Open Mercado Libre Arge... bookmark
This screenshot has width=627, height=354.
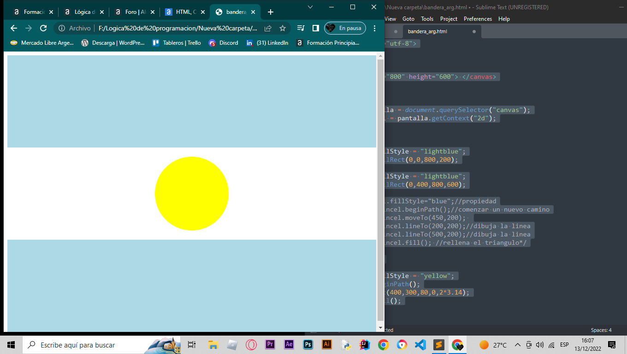click(41, 43)
